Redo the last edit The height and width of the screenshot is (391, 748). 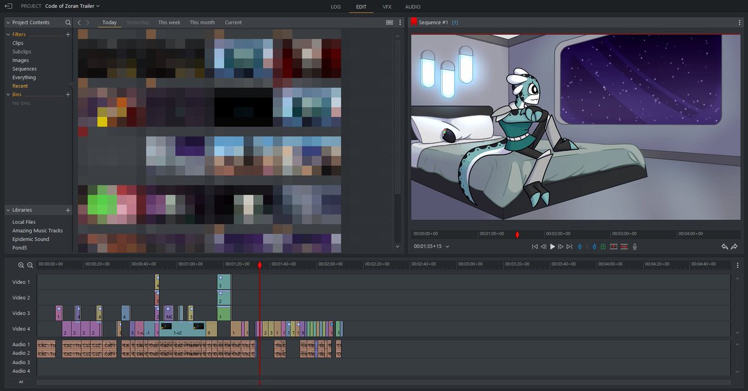[x=734, y=247]
